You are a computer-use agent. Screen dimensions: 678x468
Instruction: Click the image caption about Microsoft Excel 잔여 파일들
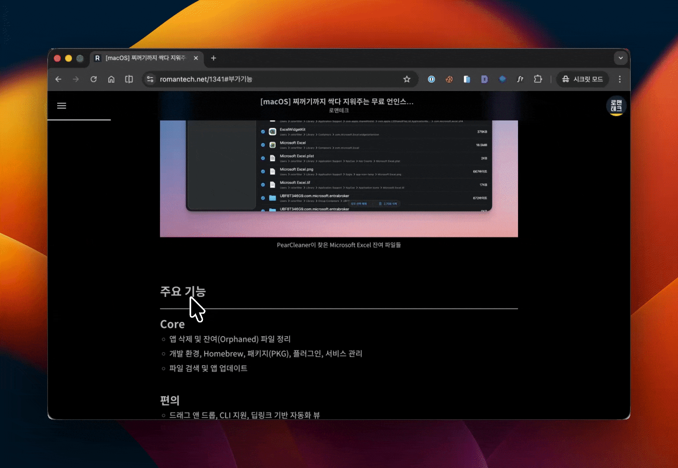[x=339, y=245]
